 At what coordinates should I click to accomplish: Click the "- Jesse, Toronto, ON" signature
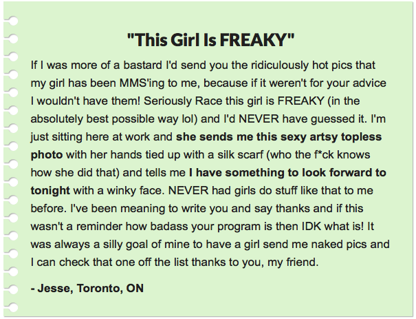coord(87,288)
